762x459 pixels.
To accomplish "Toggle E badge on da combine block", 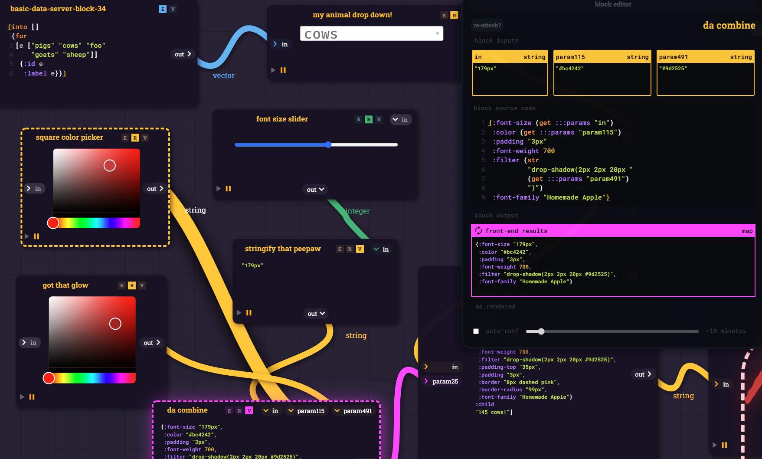I will pos(229,411).
